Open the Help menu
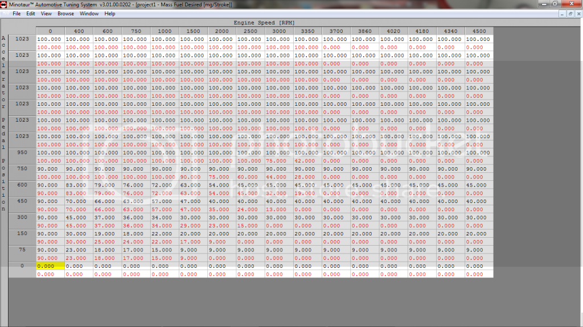This screenshot has width=583, height=327. point(109,14)
